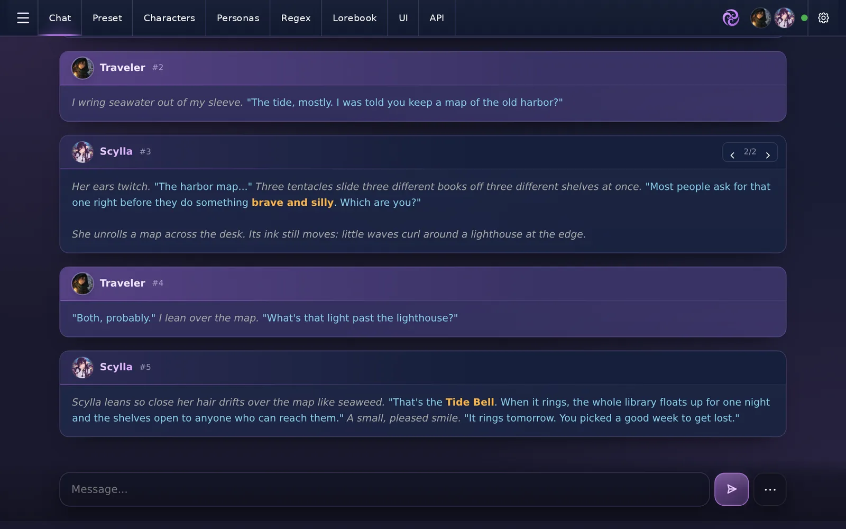Click message number '#5' label
Image resolution: width=846 pixels, height=529 pixels.
point(145,367)
